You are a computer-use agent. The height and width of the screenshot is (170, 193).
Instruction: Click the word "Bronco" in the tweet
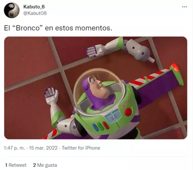point(28,28)
